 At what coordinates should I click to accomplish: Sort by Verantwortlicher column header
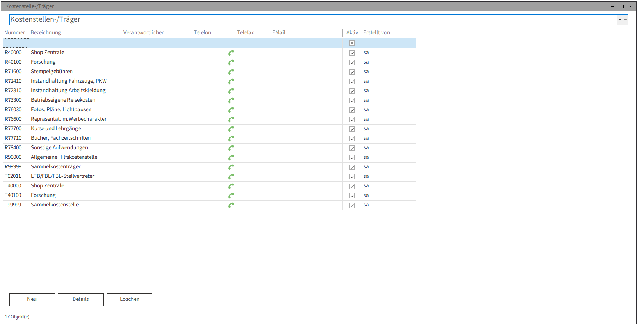point(157,33)
